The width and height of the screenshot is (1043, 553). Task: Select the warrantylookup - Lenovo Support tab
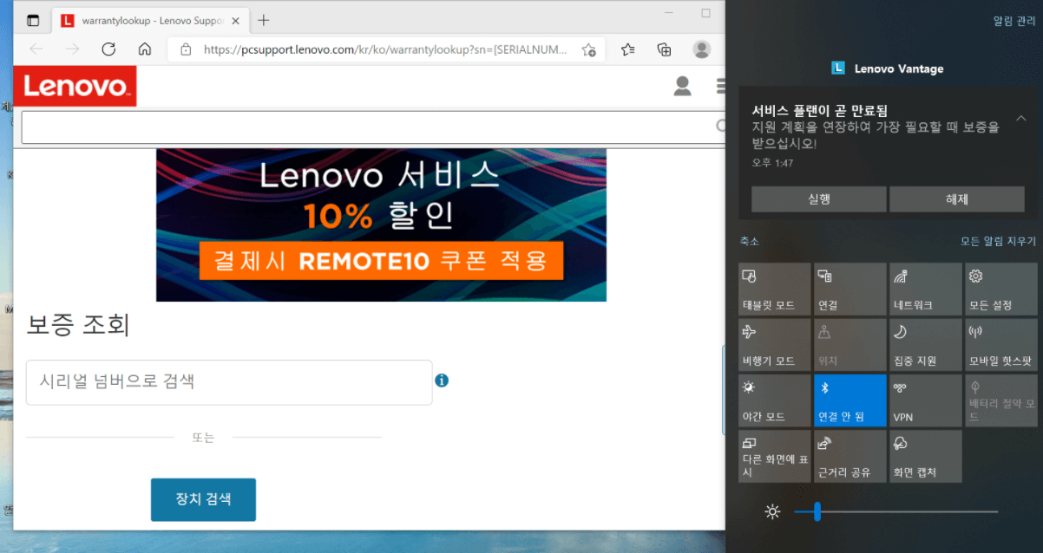[151, 20]
